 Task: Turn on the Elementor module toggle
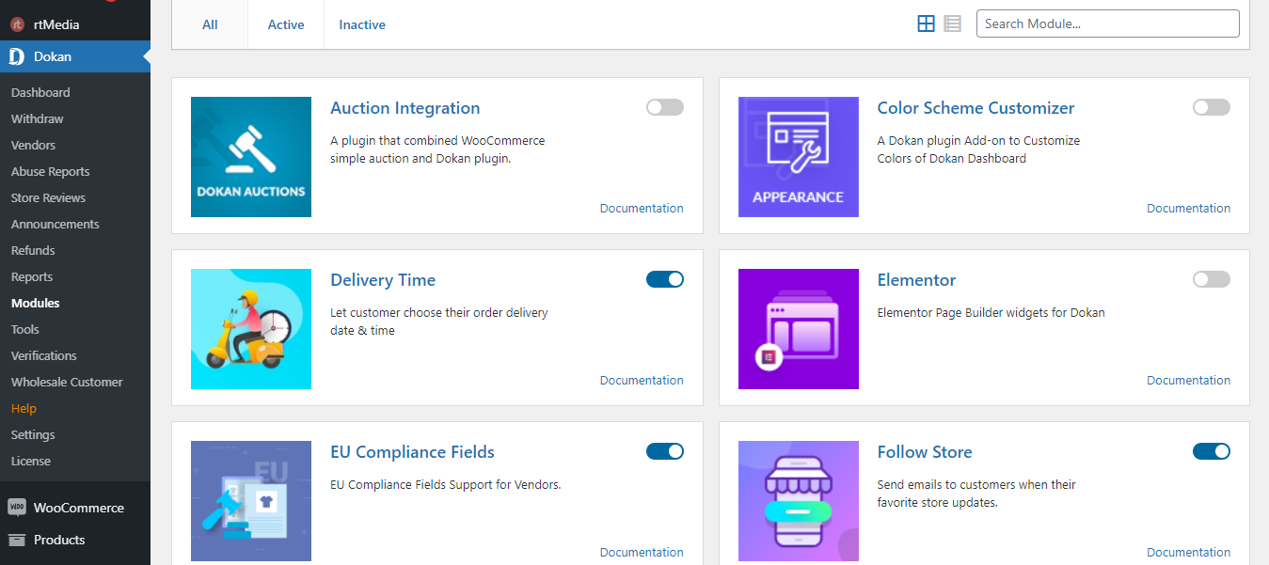click(x=1211, y=279)
